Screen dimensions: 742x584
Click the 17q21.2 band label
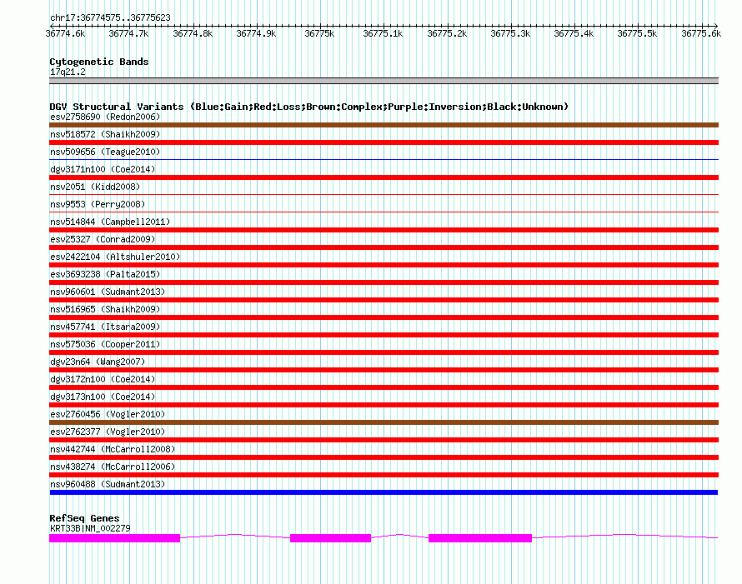point(68,72)
